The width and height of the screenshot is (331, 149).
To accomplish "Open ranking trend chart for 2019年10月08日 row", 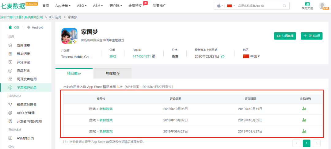I will pos(304,109).
